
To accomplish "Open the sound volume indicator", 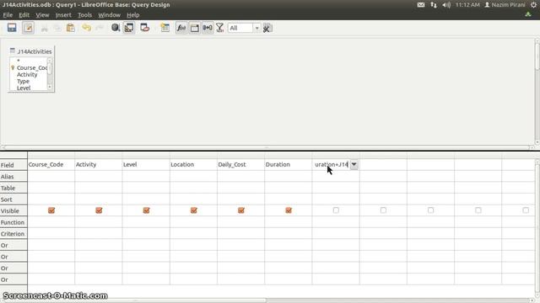I will 446,5.
